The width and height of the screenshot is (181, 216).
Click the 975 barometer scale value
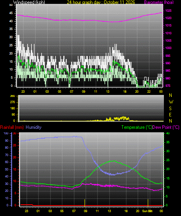pyautogui.click(x=168, y=86)
